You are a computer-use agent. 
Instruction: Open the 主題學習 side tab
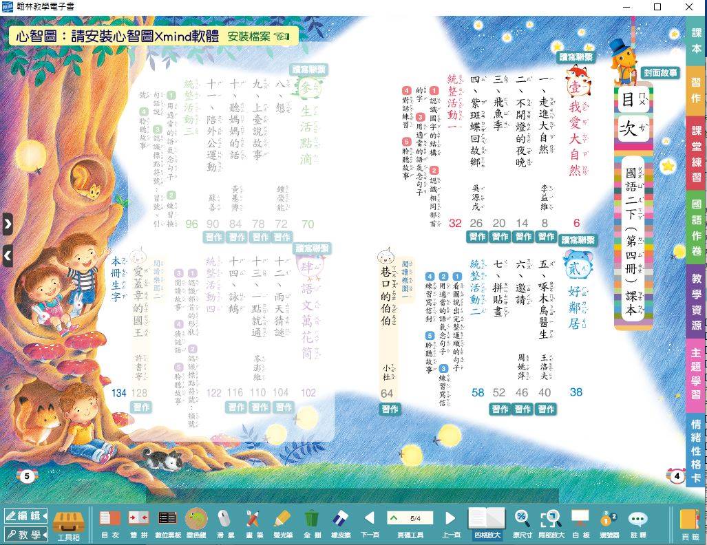tap(697, 376)
